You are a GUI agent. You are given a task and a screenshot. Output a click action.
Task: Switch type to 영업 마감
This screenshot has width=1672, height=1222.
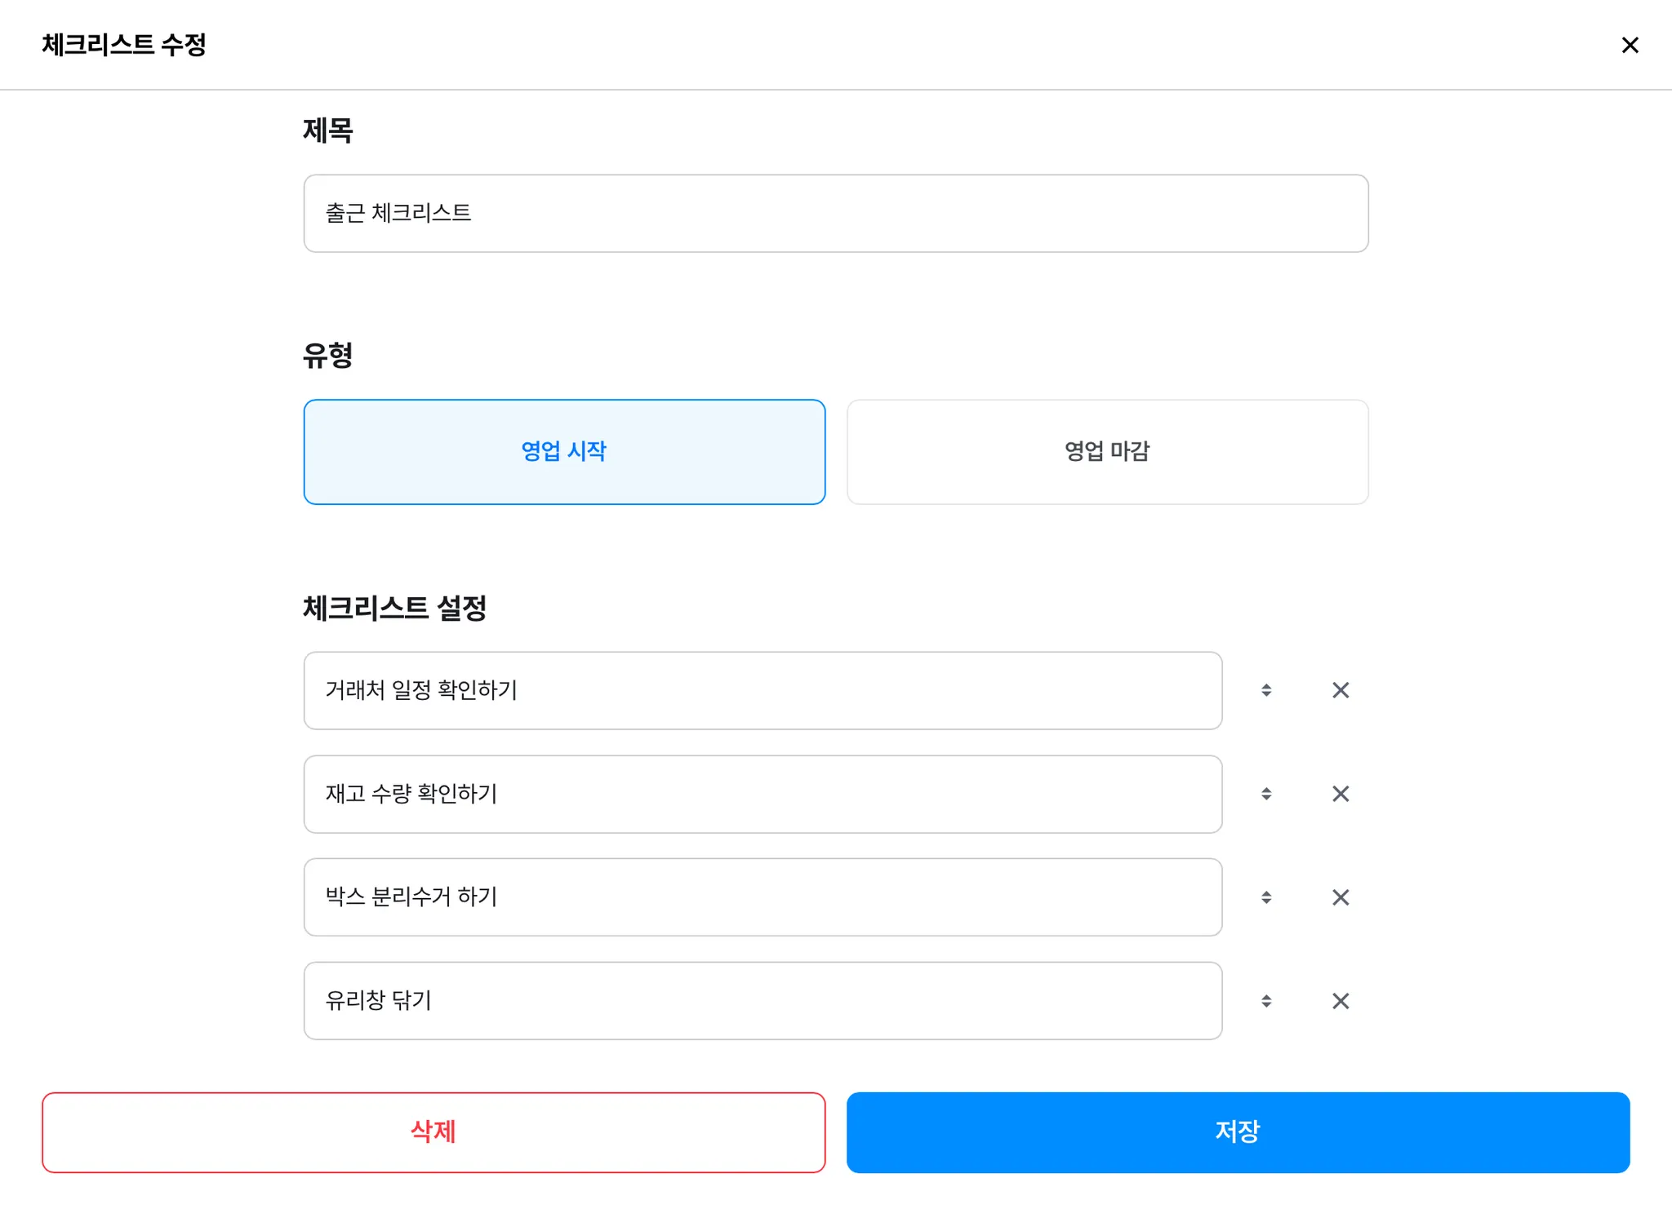1107,452
